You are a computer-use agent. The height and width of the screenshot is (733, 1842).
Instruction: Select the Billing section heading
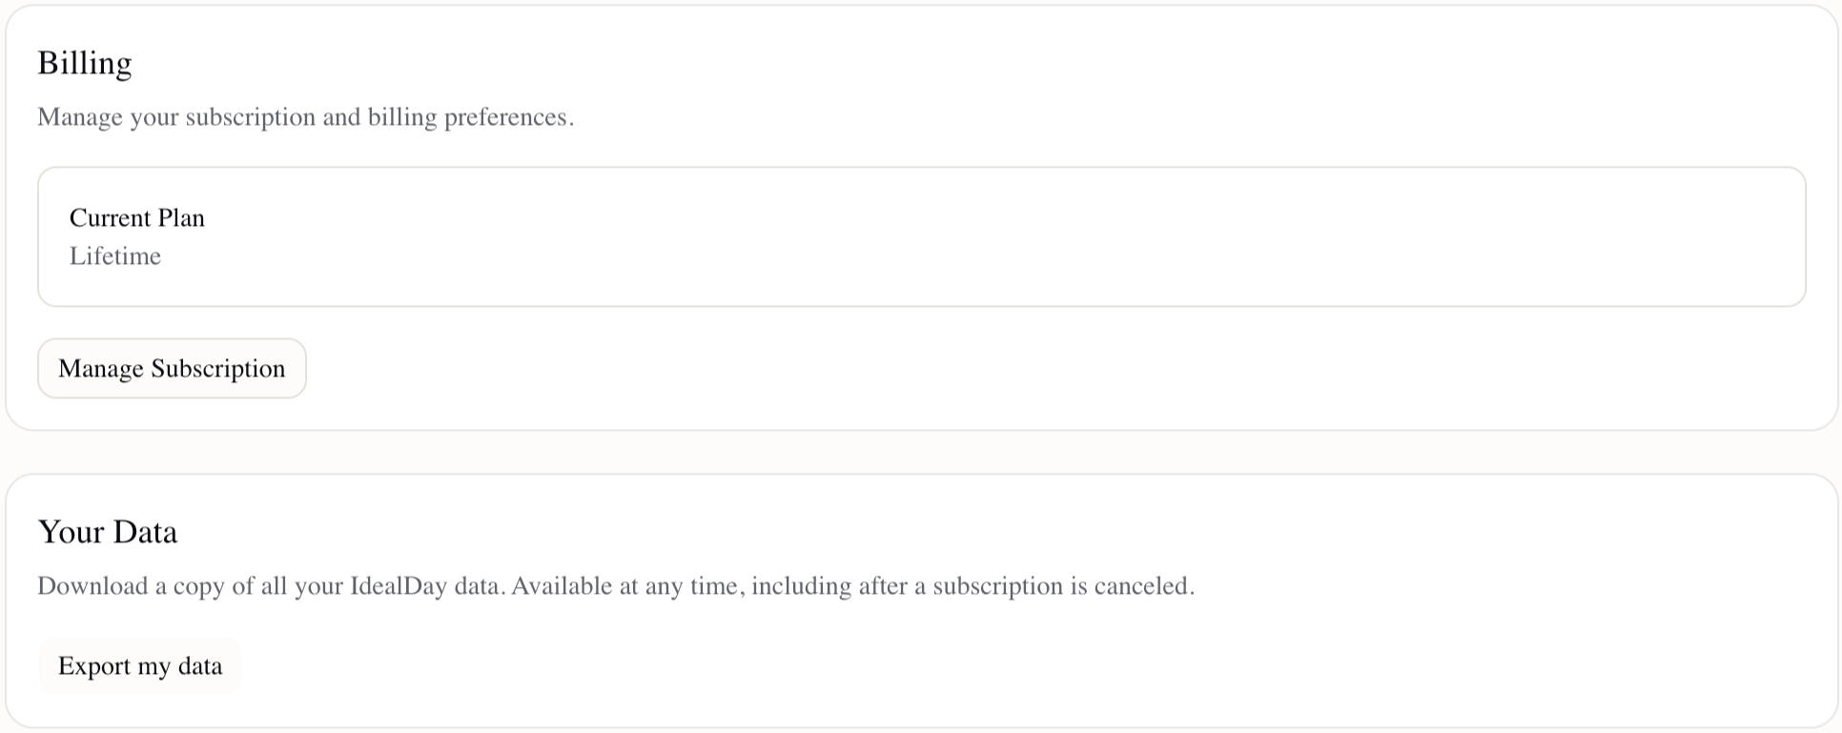point(85,63)
